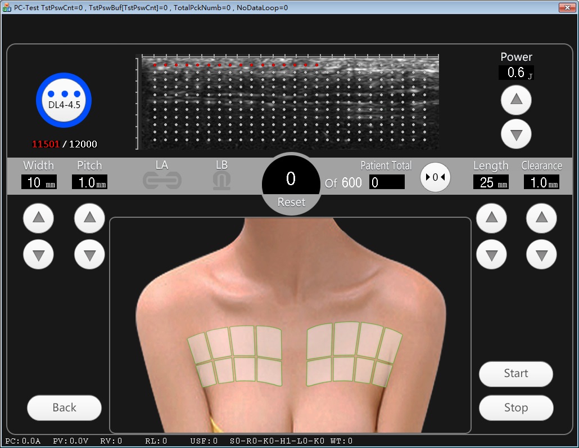
Task: Click the ultrasound scan image display
Action: pyautogui.click(x=288, y=102)
